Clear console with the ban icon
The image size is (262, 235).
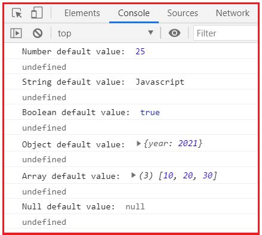38,33
